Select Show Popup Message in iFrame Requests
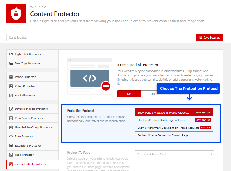Image resolution: width=231 pixels, height=171 pixels. (x=174, y=112)
